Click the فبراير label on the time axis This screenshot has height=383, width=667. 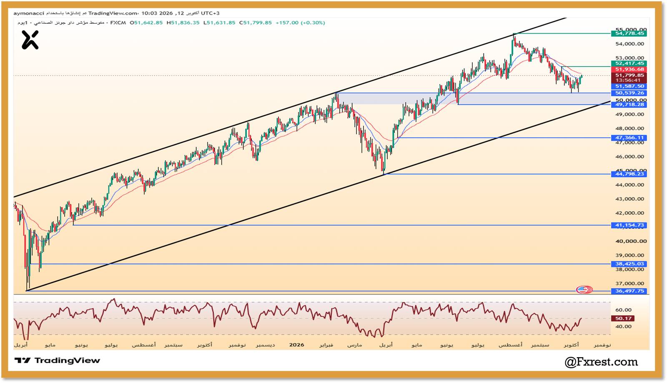326,345
